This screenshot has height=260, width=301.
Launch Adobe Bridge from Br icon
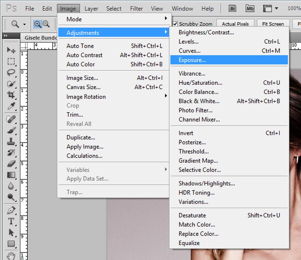[x=233, y=9]
